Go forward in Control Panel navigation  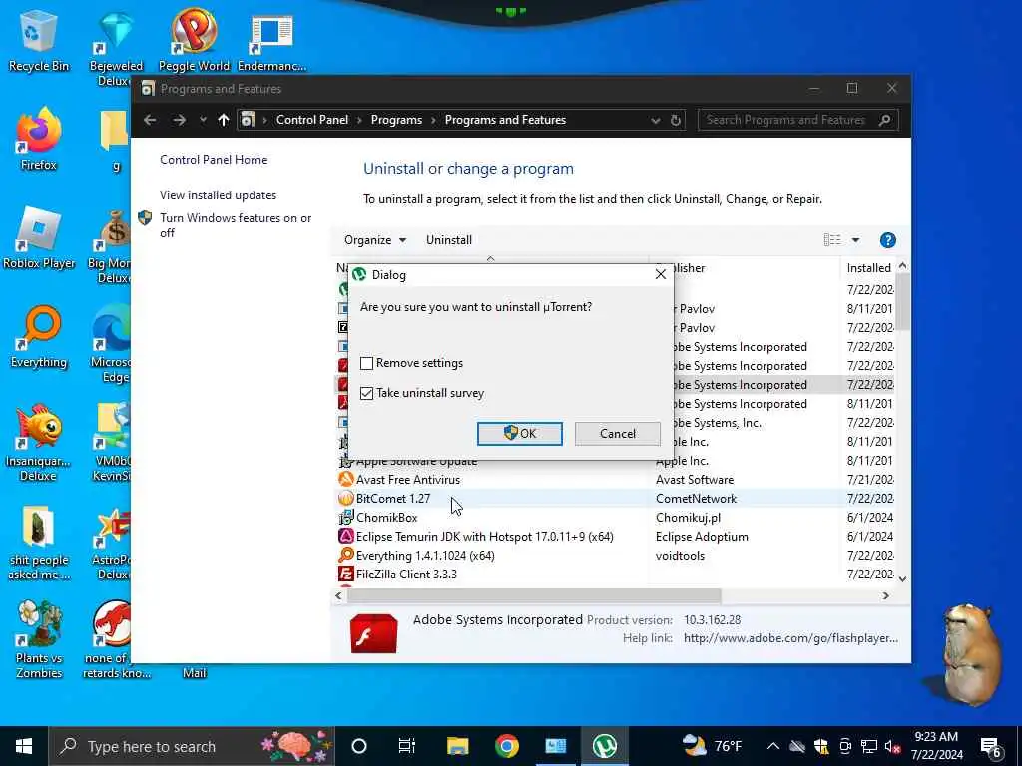pyautogui.click(x=180, y=120)
